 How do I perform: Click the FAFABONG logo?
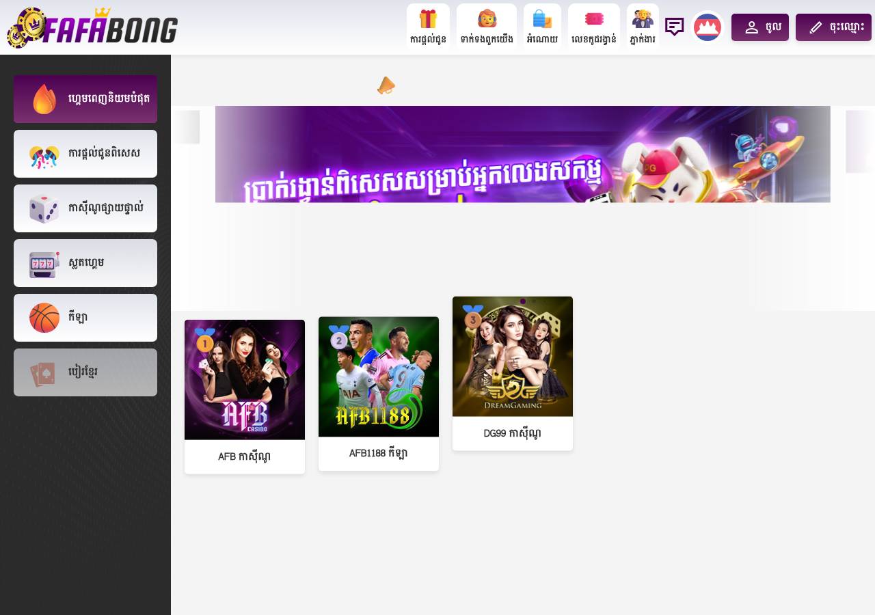click(92, 28)
